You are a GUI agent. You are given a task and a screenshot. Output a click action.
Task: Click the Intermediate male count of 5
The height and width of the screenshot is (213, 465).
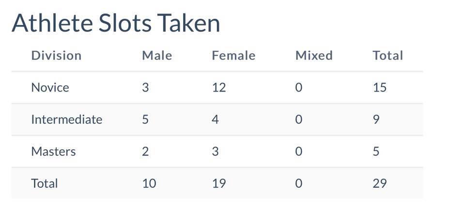tap(145, 120)
